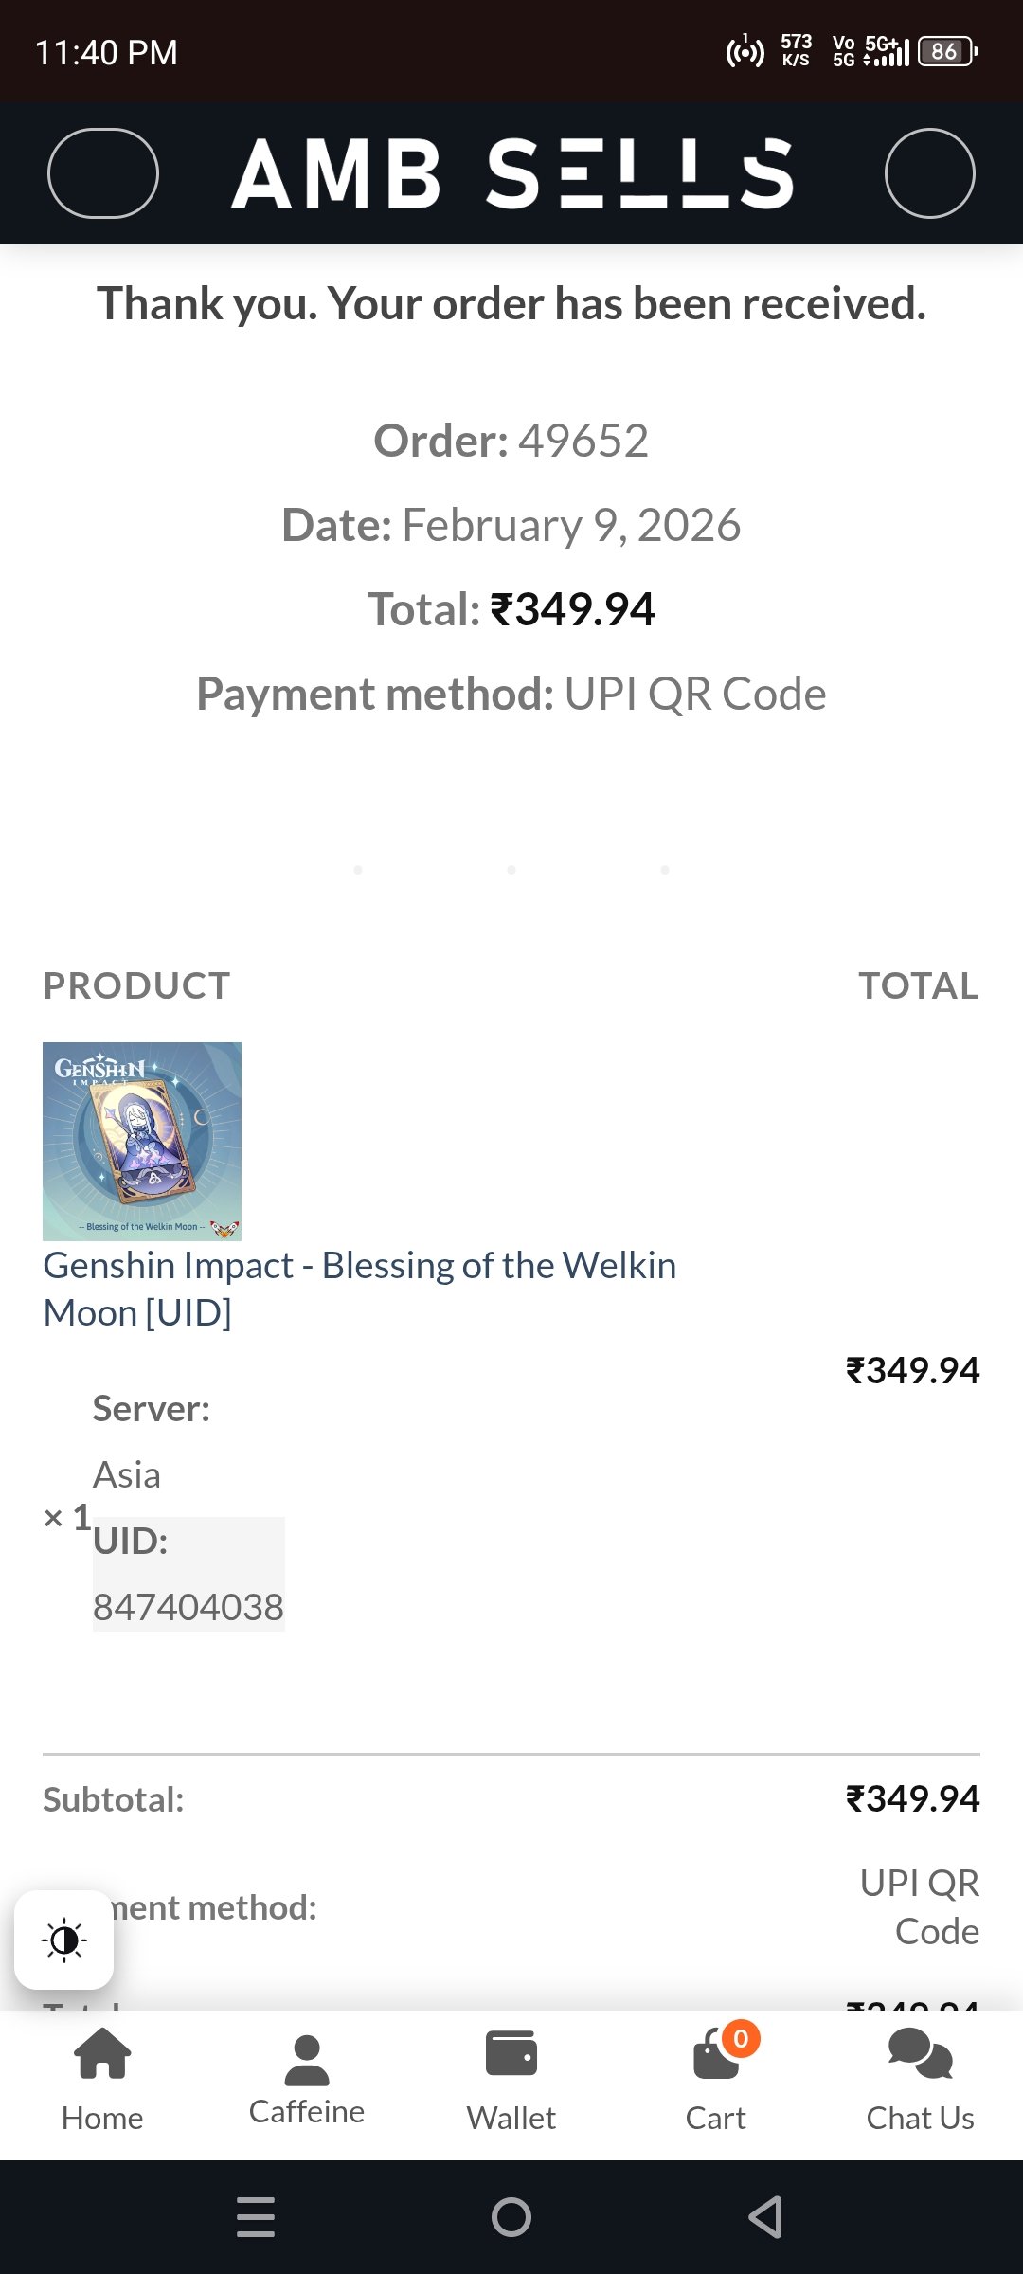Screen dimensions: 1023x2274
Task: Select the TOTAL column header
Action: [x=921, y=985]
